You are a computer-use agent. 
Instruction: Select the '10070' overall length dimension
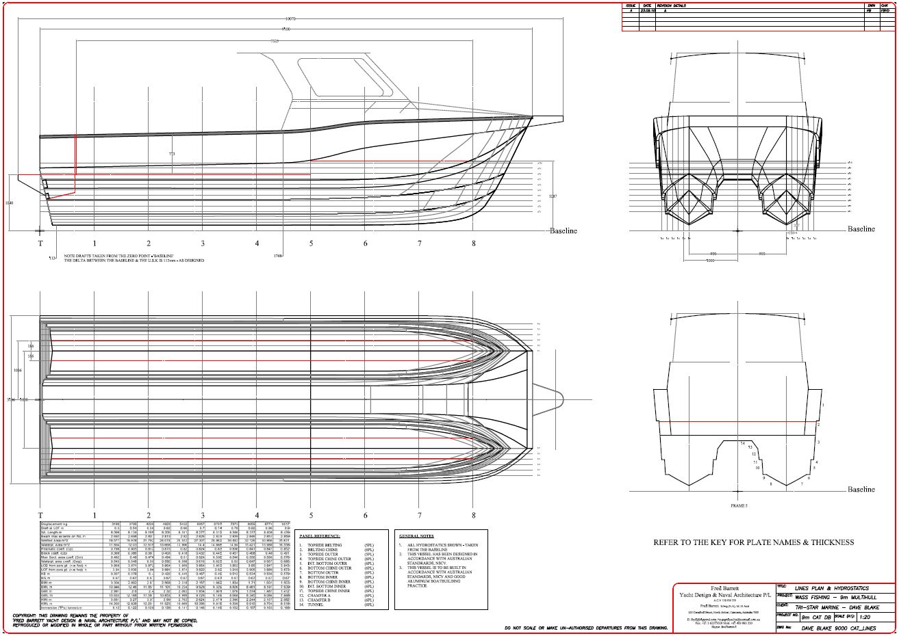[x=290, y=19]
